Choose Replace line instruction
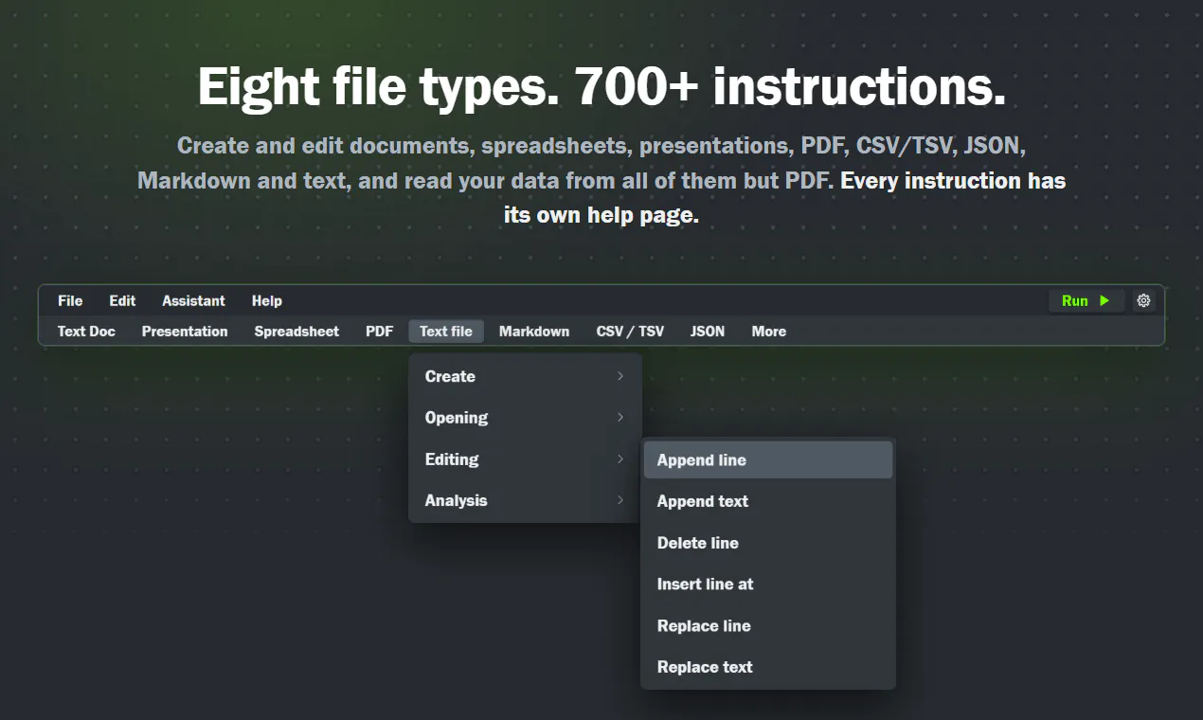1203x720 pixels. 768,626
